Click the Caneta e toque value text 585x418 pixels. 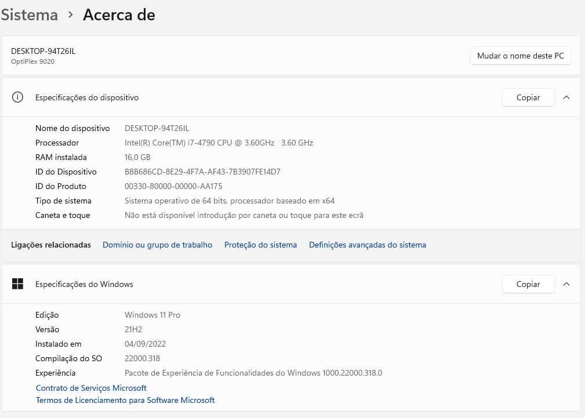244,215
